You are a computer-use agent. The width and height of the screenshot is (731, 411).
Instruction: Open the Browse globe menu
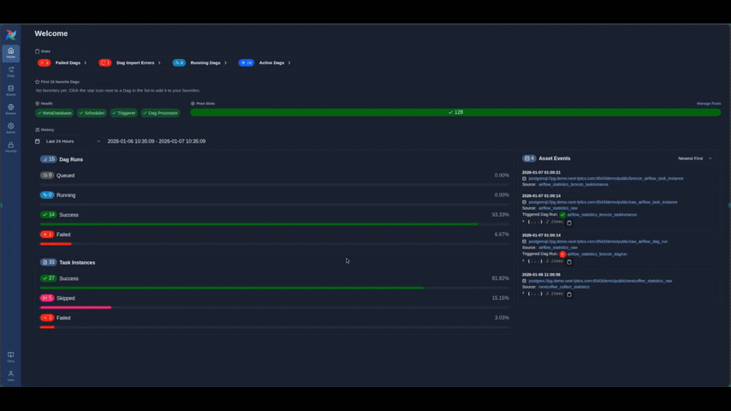pos(10,110)
